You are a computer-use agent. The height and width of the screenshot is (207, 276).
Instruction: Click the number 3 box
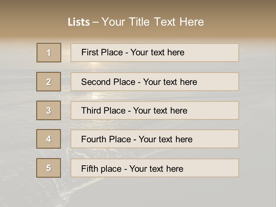click(49, 110)
